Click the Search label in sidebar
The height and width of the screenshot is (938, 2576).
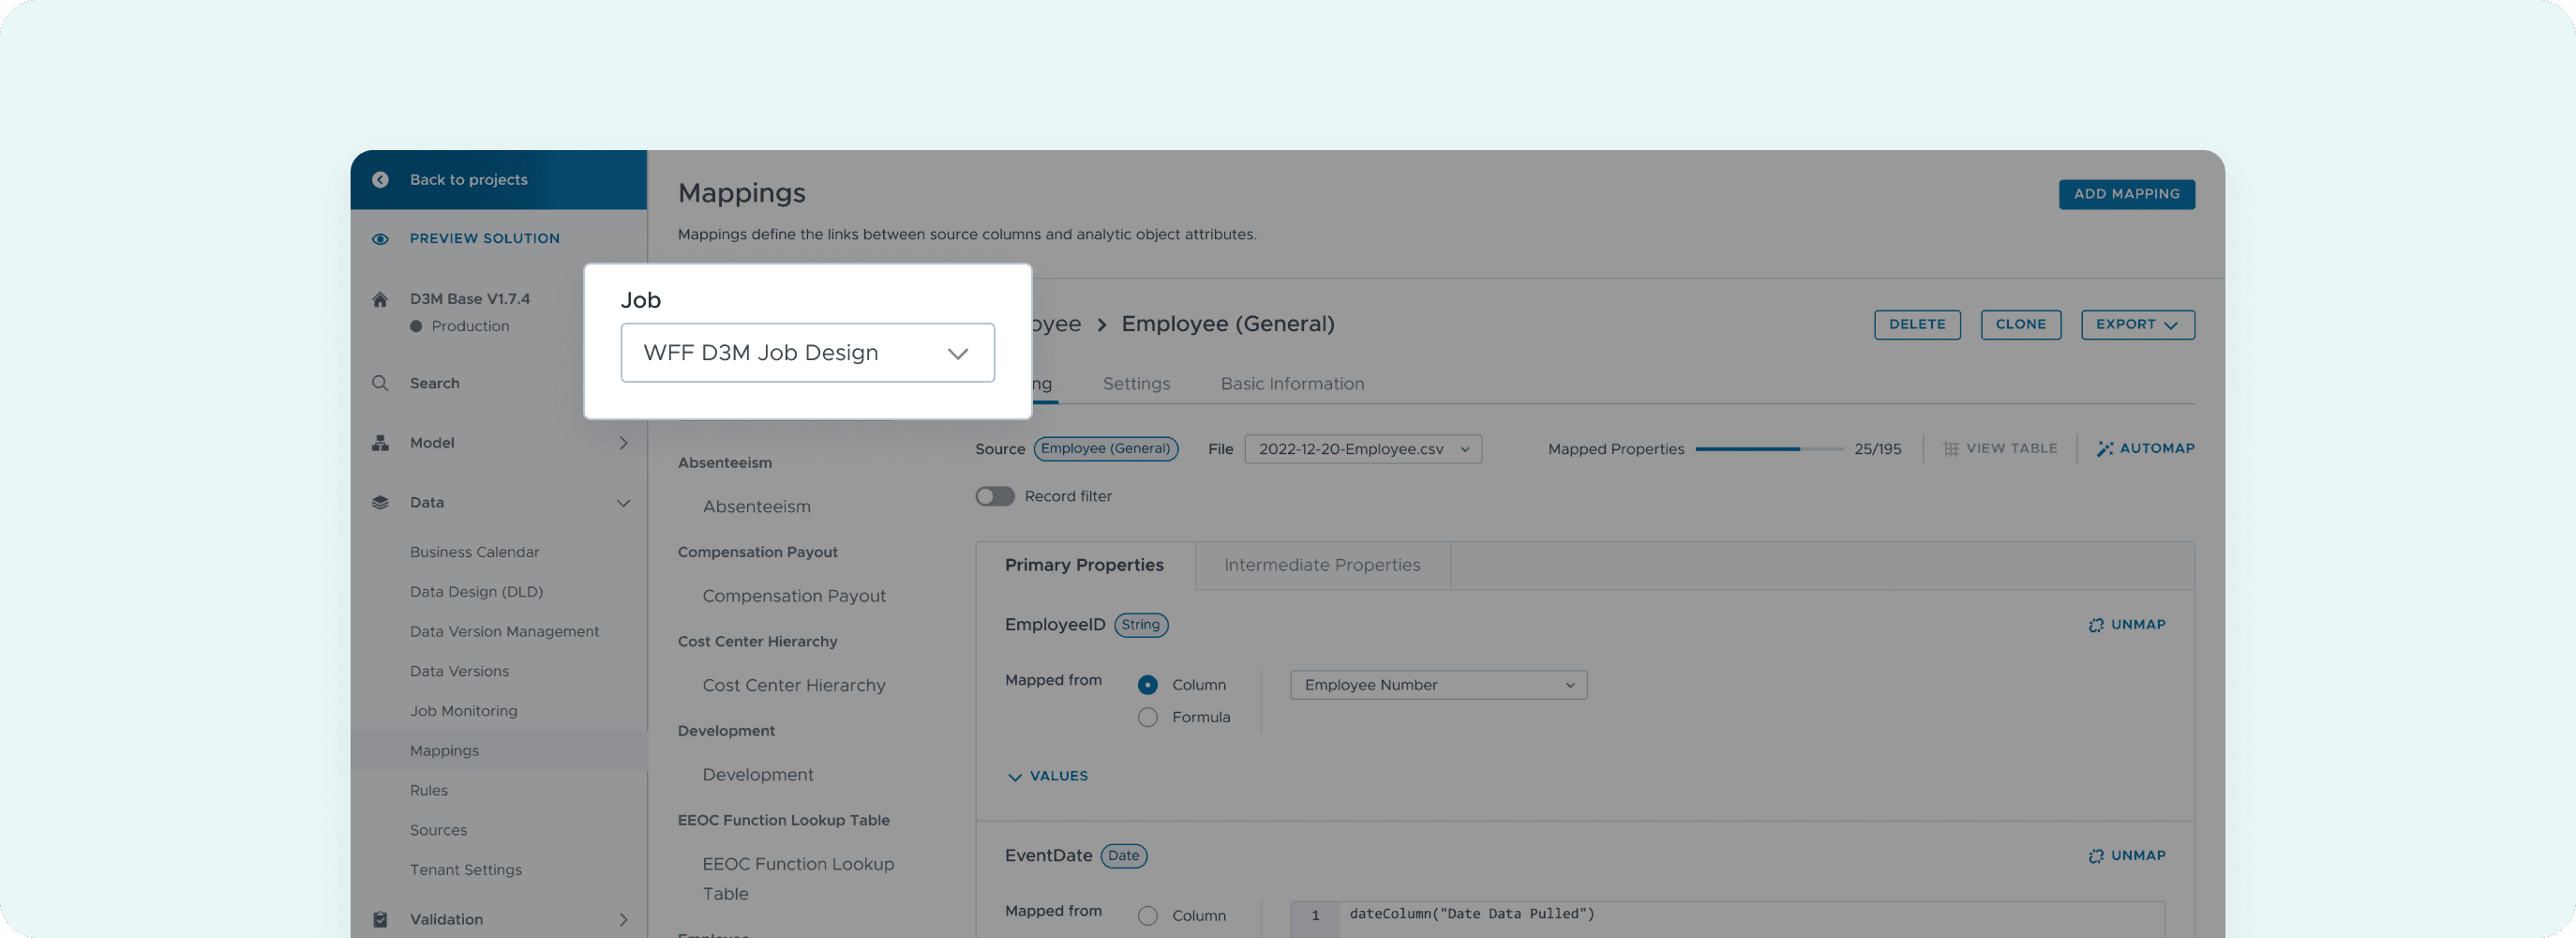click(x=434, y=384)
